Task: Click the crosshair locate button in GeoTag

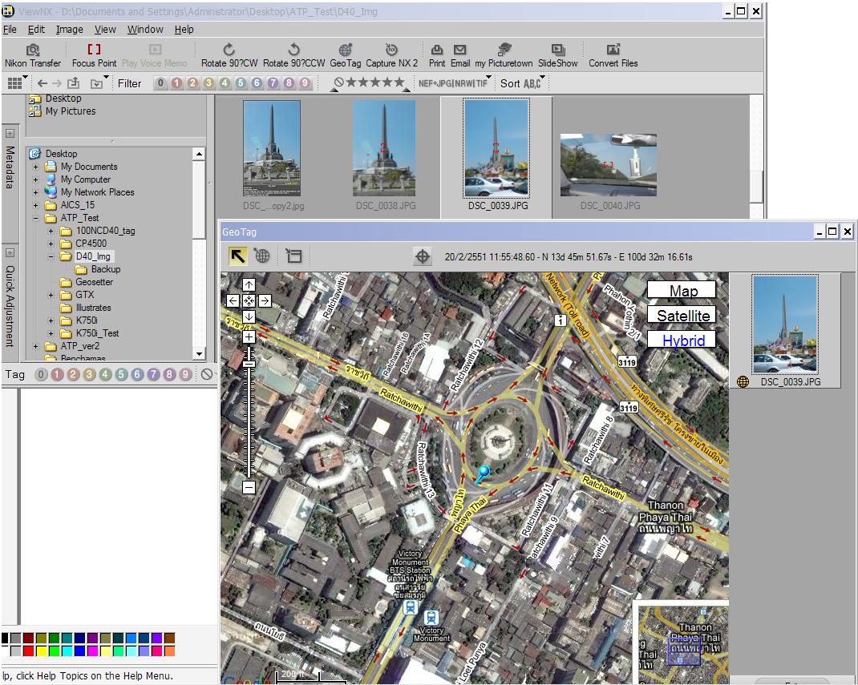Action: point(422,256)
